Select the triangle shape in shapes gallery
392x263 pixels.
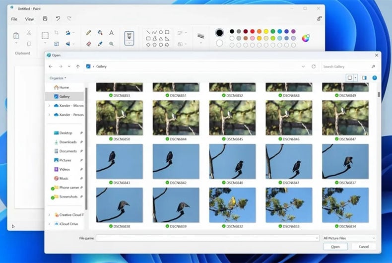(x=161, y=39)
